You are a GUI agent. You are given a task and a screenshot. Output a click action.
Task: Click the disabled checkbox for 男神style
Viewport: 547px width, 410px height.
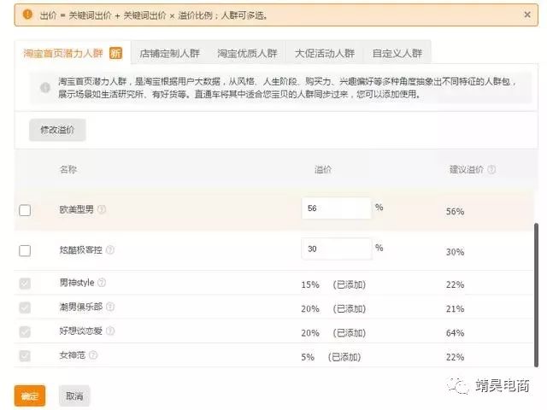click(25, 284)
